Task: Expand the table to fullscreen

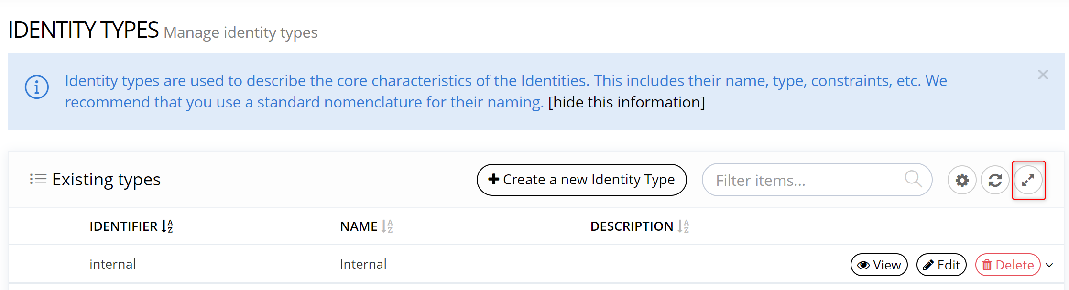Action: click(1028, 180)
